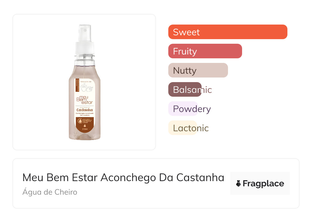Click the water drop icon on the label

tap(80, 121)
